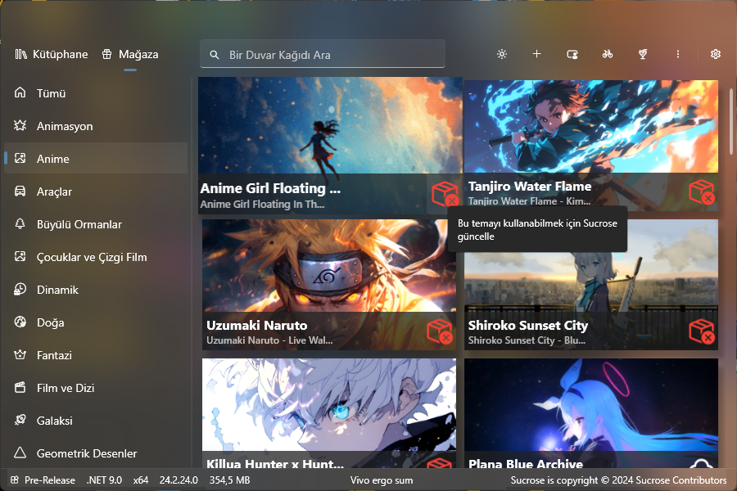Click the tree icon beside Büyülü Ormanlar
The height and width of the screenshot is (491, 737).
(20, 223)
